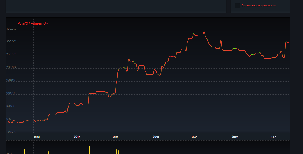Click the Июл marker between 2017 and 2018
The height and width of the screenshot is (154, 303).
(x=116, y=137)
